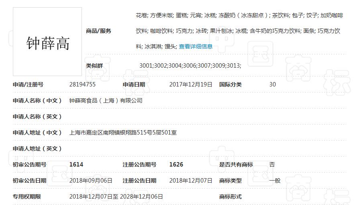359x205 pixels.
Task: Click the 是否共有商标 label
Action: coord(236,165)
